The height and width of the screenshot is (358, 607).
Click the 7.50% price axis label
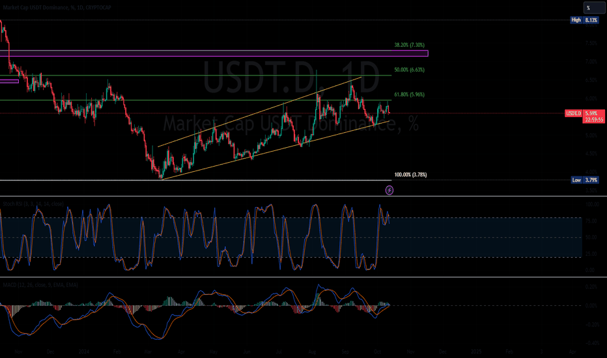click(591, 44)
